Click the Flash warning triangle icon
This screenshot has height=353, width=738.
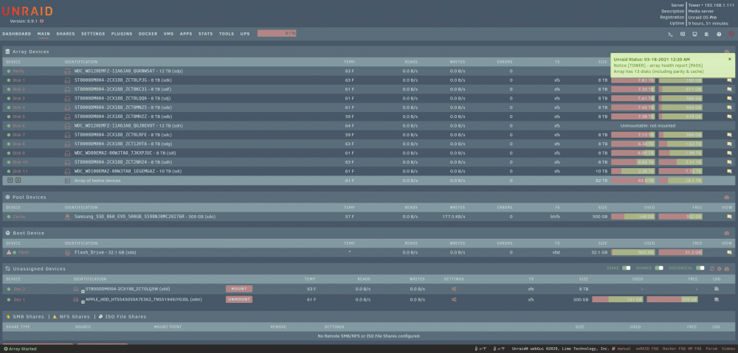[x=9, y=253]
